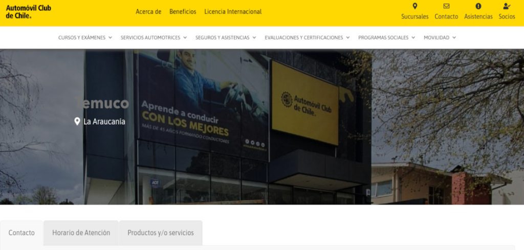Click the location pin beside La Araucanía
The image size is (524, 250).
tap(77, 122)
